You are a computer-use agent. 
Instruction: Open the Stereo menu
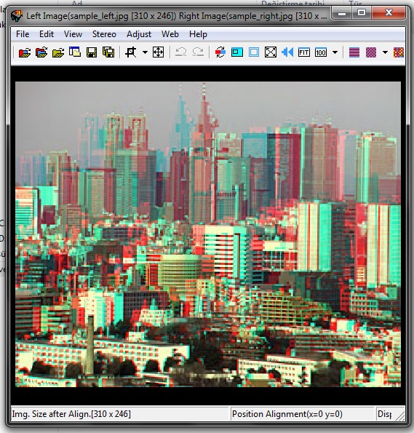[104, 34]
